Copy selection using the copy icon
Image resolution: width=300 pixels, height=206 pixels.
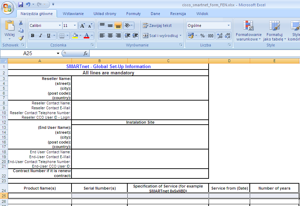click(21, 30)
